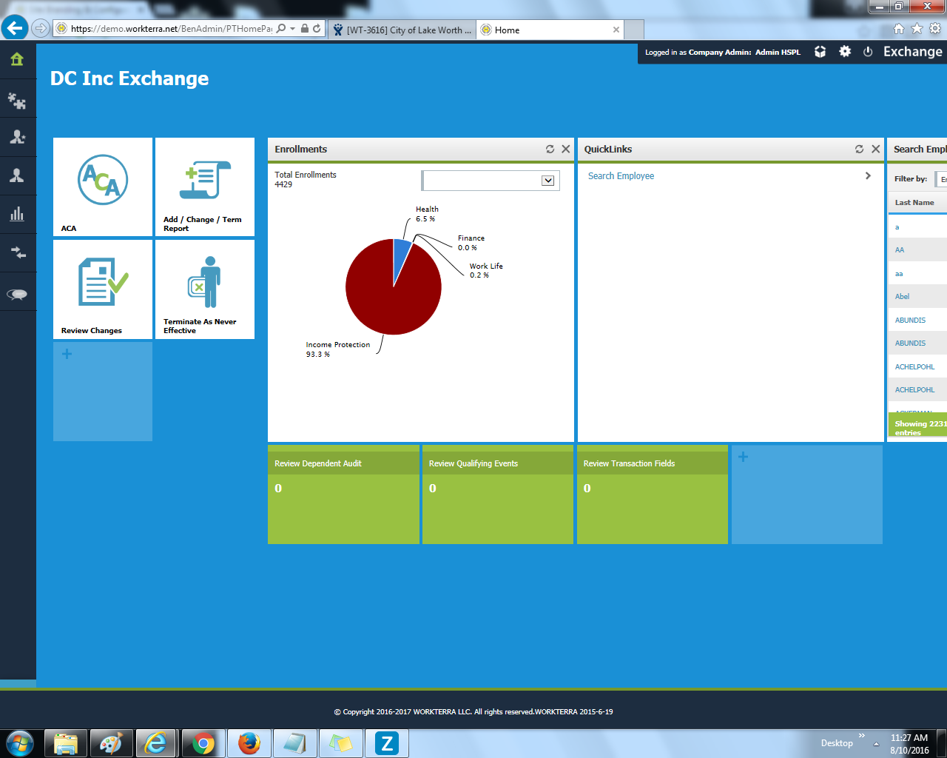Open the Filter by dropdown
This screenshot has width=947, height=758.
pos(941,179)
